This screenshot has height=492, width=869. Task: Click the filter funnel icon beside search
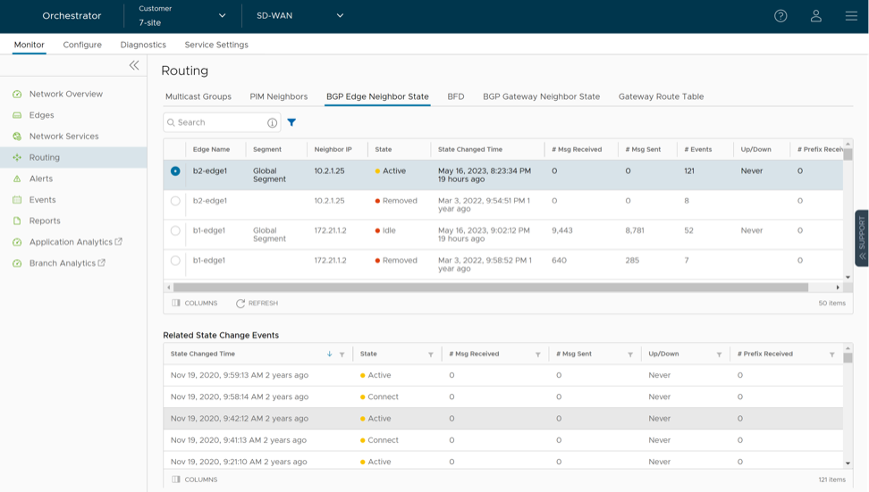pyautogui.click(x=291, y=122)
